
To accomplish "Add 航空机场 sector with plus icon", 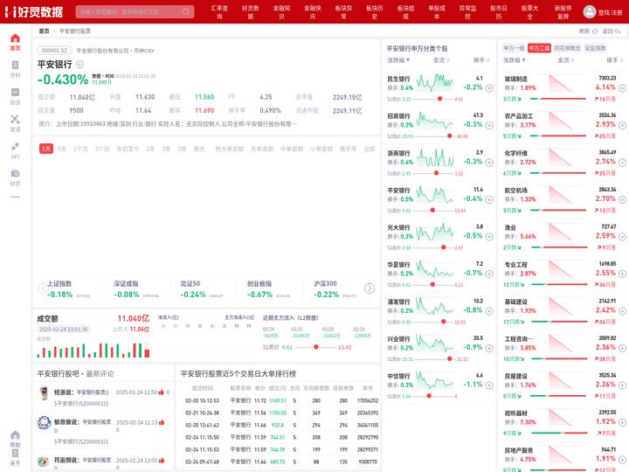I will pos(622,199).
